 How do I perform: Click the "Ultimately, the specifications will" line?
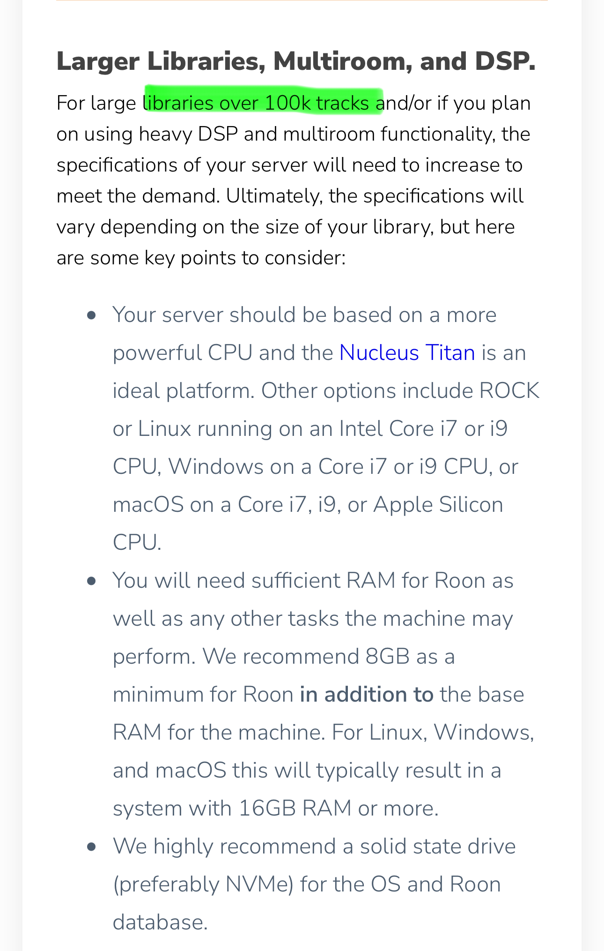[374, 196]
